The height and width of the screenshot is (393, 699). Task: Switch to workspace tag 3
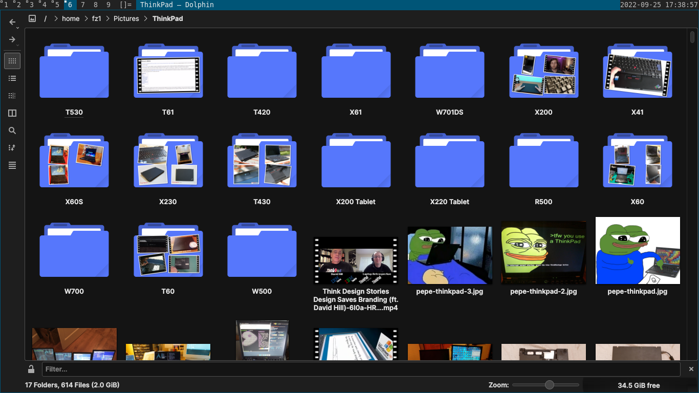click(x=32, y=5)
